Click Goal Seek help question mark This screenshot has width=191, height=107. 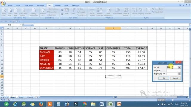coord(173,62)
